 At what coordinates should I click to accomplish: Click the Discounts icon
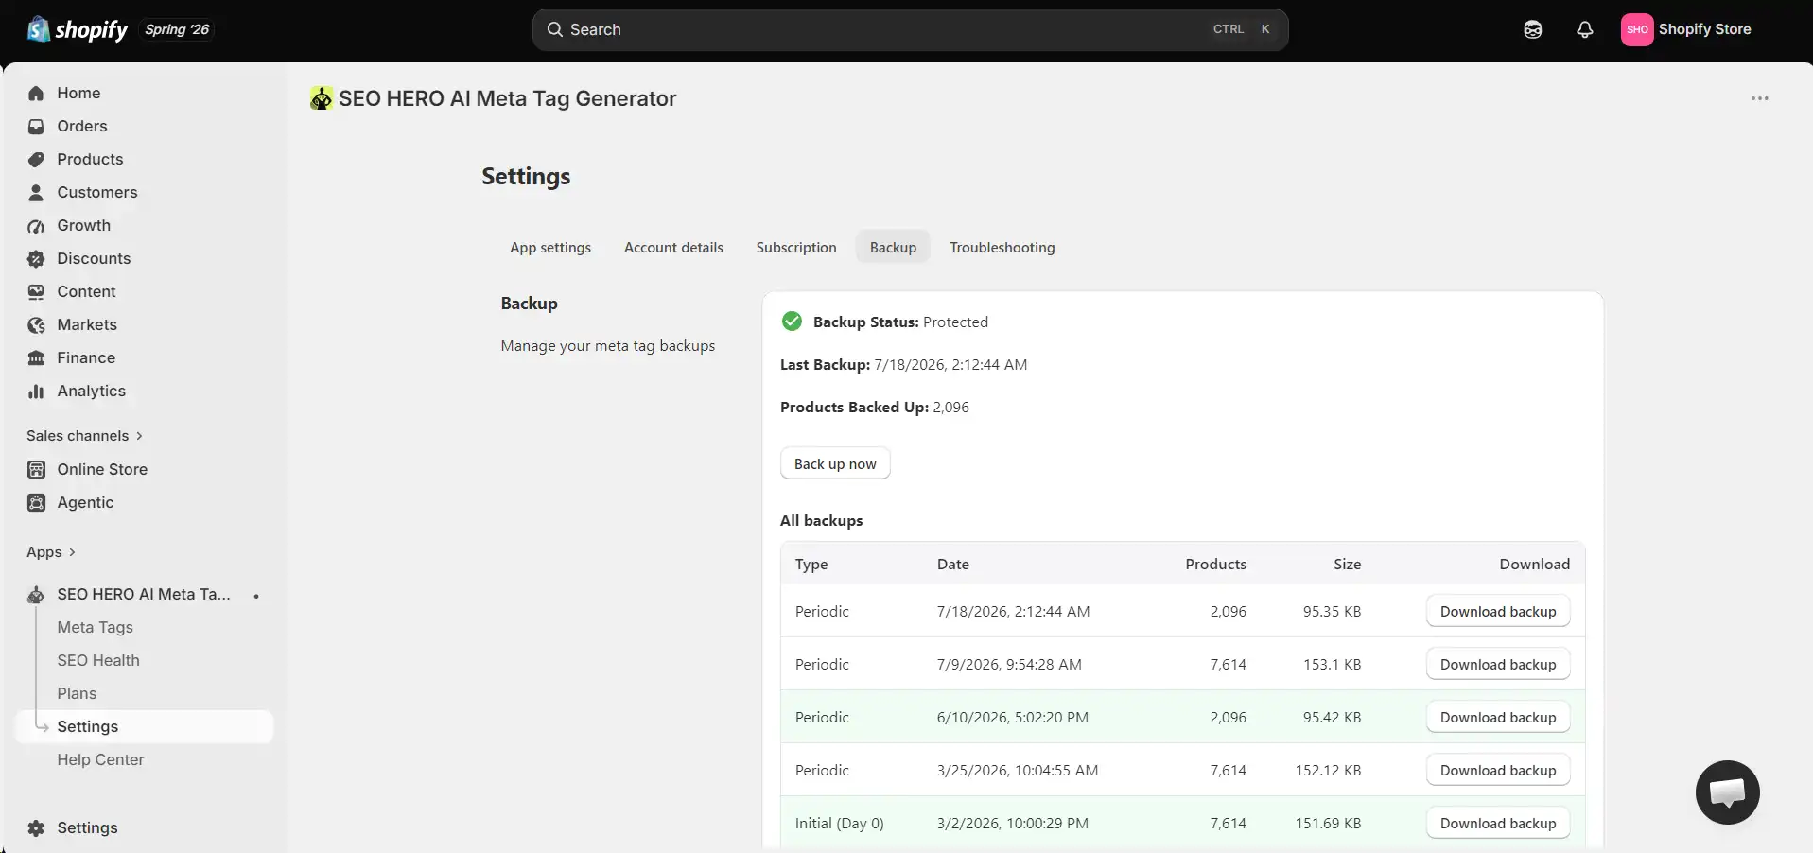(36, 258)
